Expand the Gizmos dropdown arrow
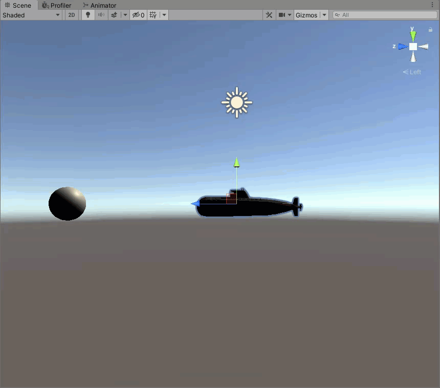 (324, 15)
